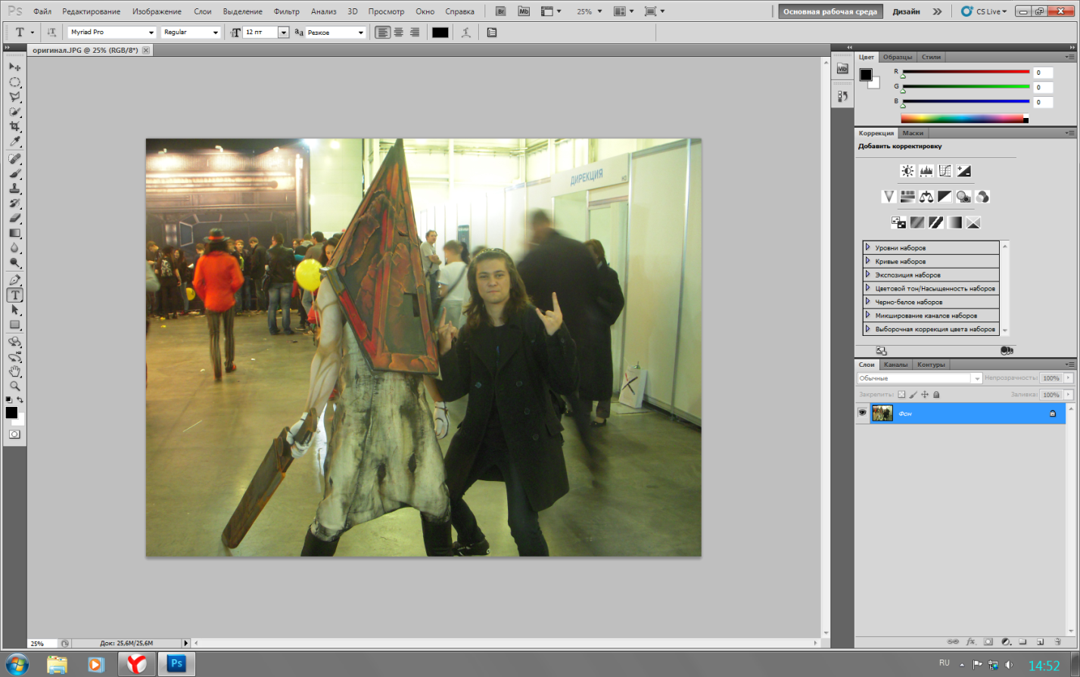This screenshot has width=1080, height=677.
Task: Expand the Экспозиция наборов presets
Action: (867, 275)
